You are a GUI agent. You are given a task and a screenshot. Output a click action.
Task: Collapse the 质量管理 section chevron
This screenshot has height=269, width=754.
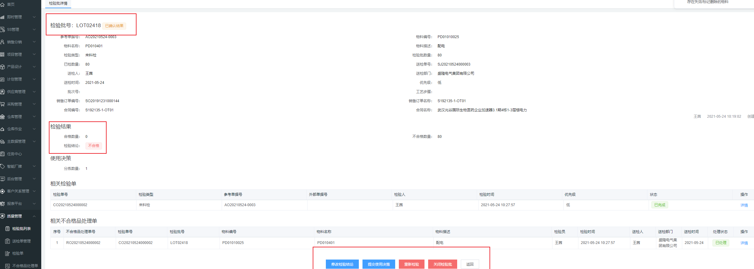(x=34, y=216)
